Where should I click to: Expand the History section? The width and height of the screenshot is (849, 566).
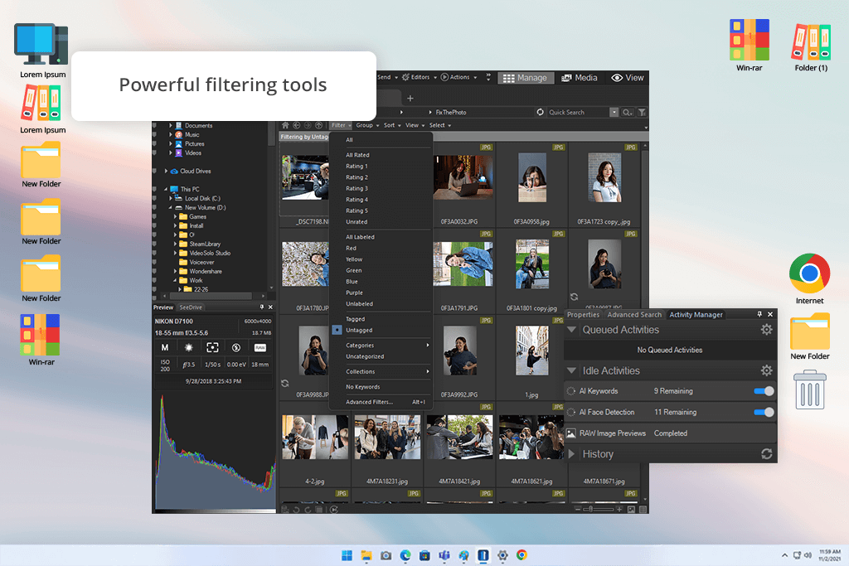tap(571, 454)
